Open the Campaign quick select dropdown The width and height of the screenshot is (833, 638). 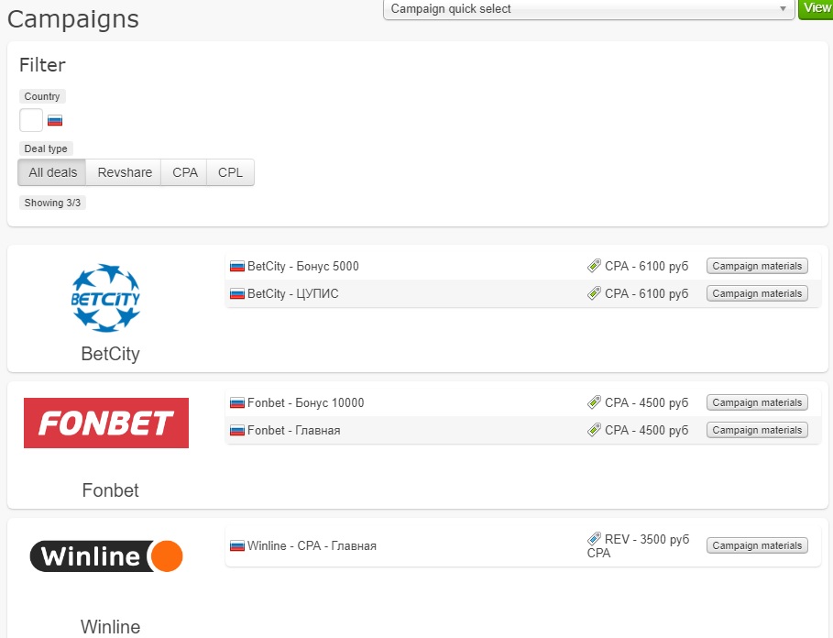[x=586, y=9]
